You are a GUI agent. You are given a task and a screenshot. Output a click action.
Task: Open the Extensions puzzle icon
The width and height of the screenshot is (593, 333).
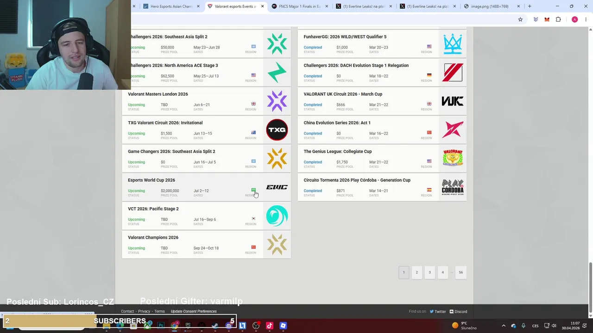pyautogui.click(x=558, y=19)
